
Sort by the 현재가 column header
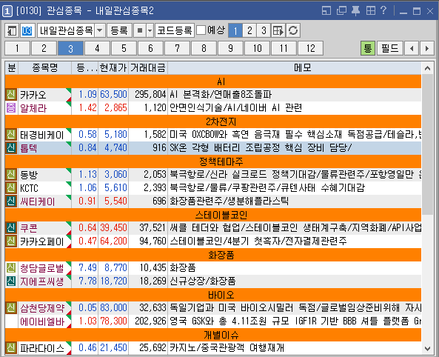113,68
